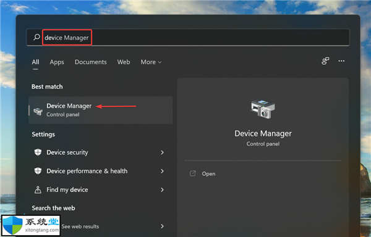Viewport: 371px width, 237px height.
Task: Switch to the Apps tab
Action: click(57, 62)
